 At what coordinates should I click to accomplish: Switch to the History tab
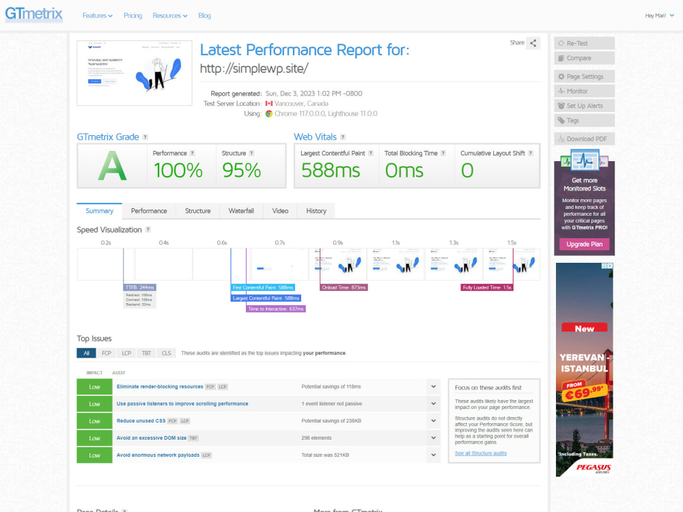point(316,211)
